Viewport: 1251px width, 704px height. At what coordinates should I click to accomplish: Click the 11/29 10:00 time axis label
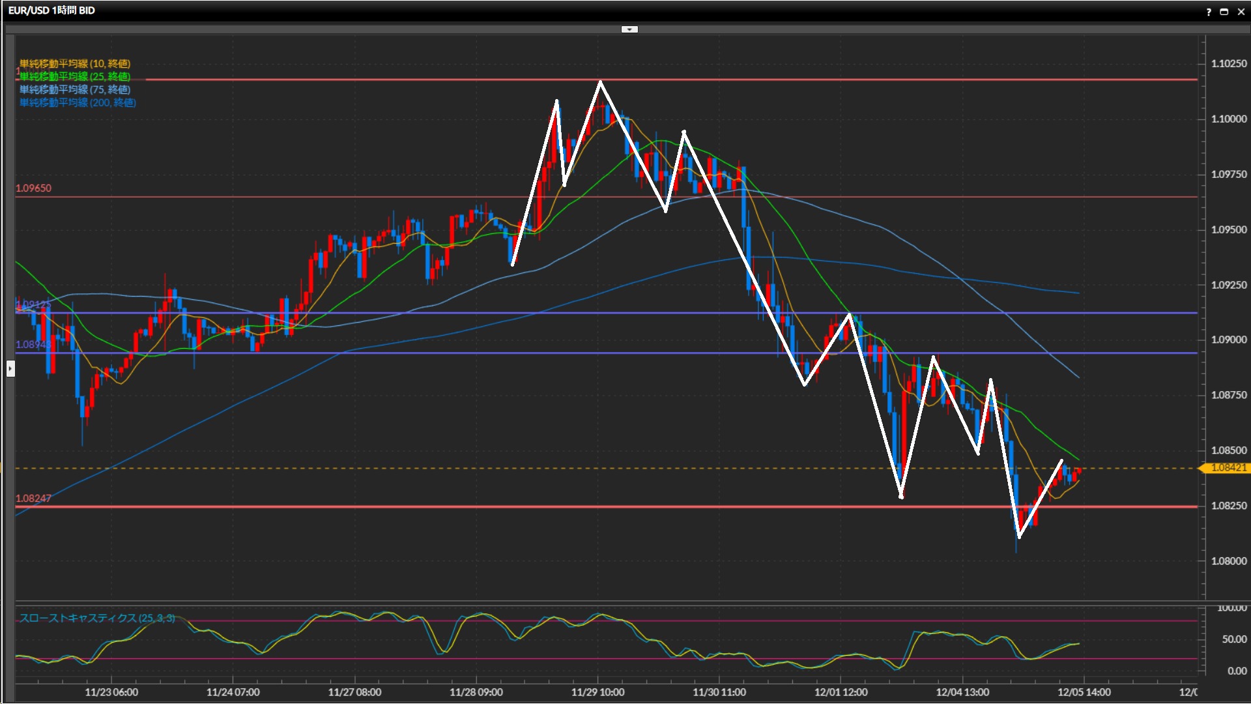click(597, 692)
